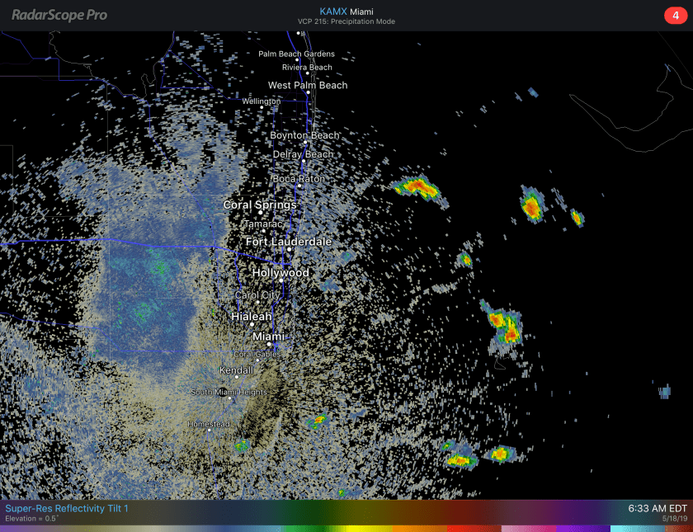This screenshot has height=532, width=693.
Task: Click the Hollywood city label
Action: pyautogui.click(x=280, y=273)
